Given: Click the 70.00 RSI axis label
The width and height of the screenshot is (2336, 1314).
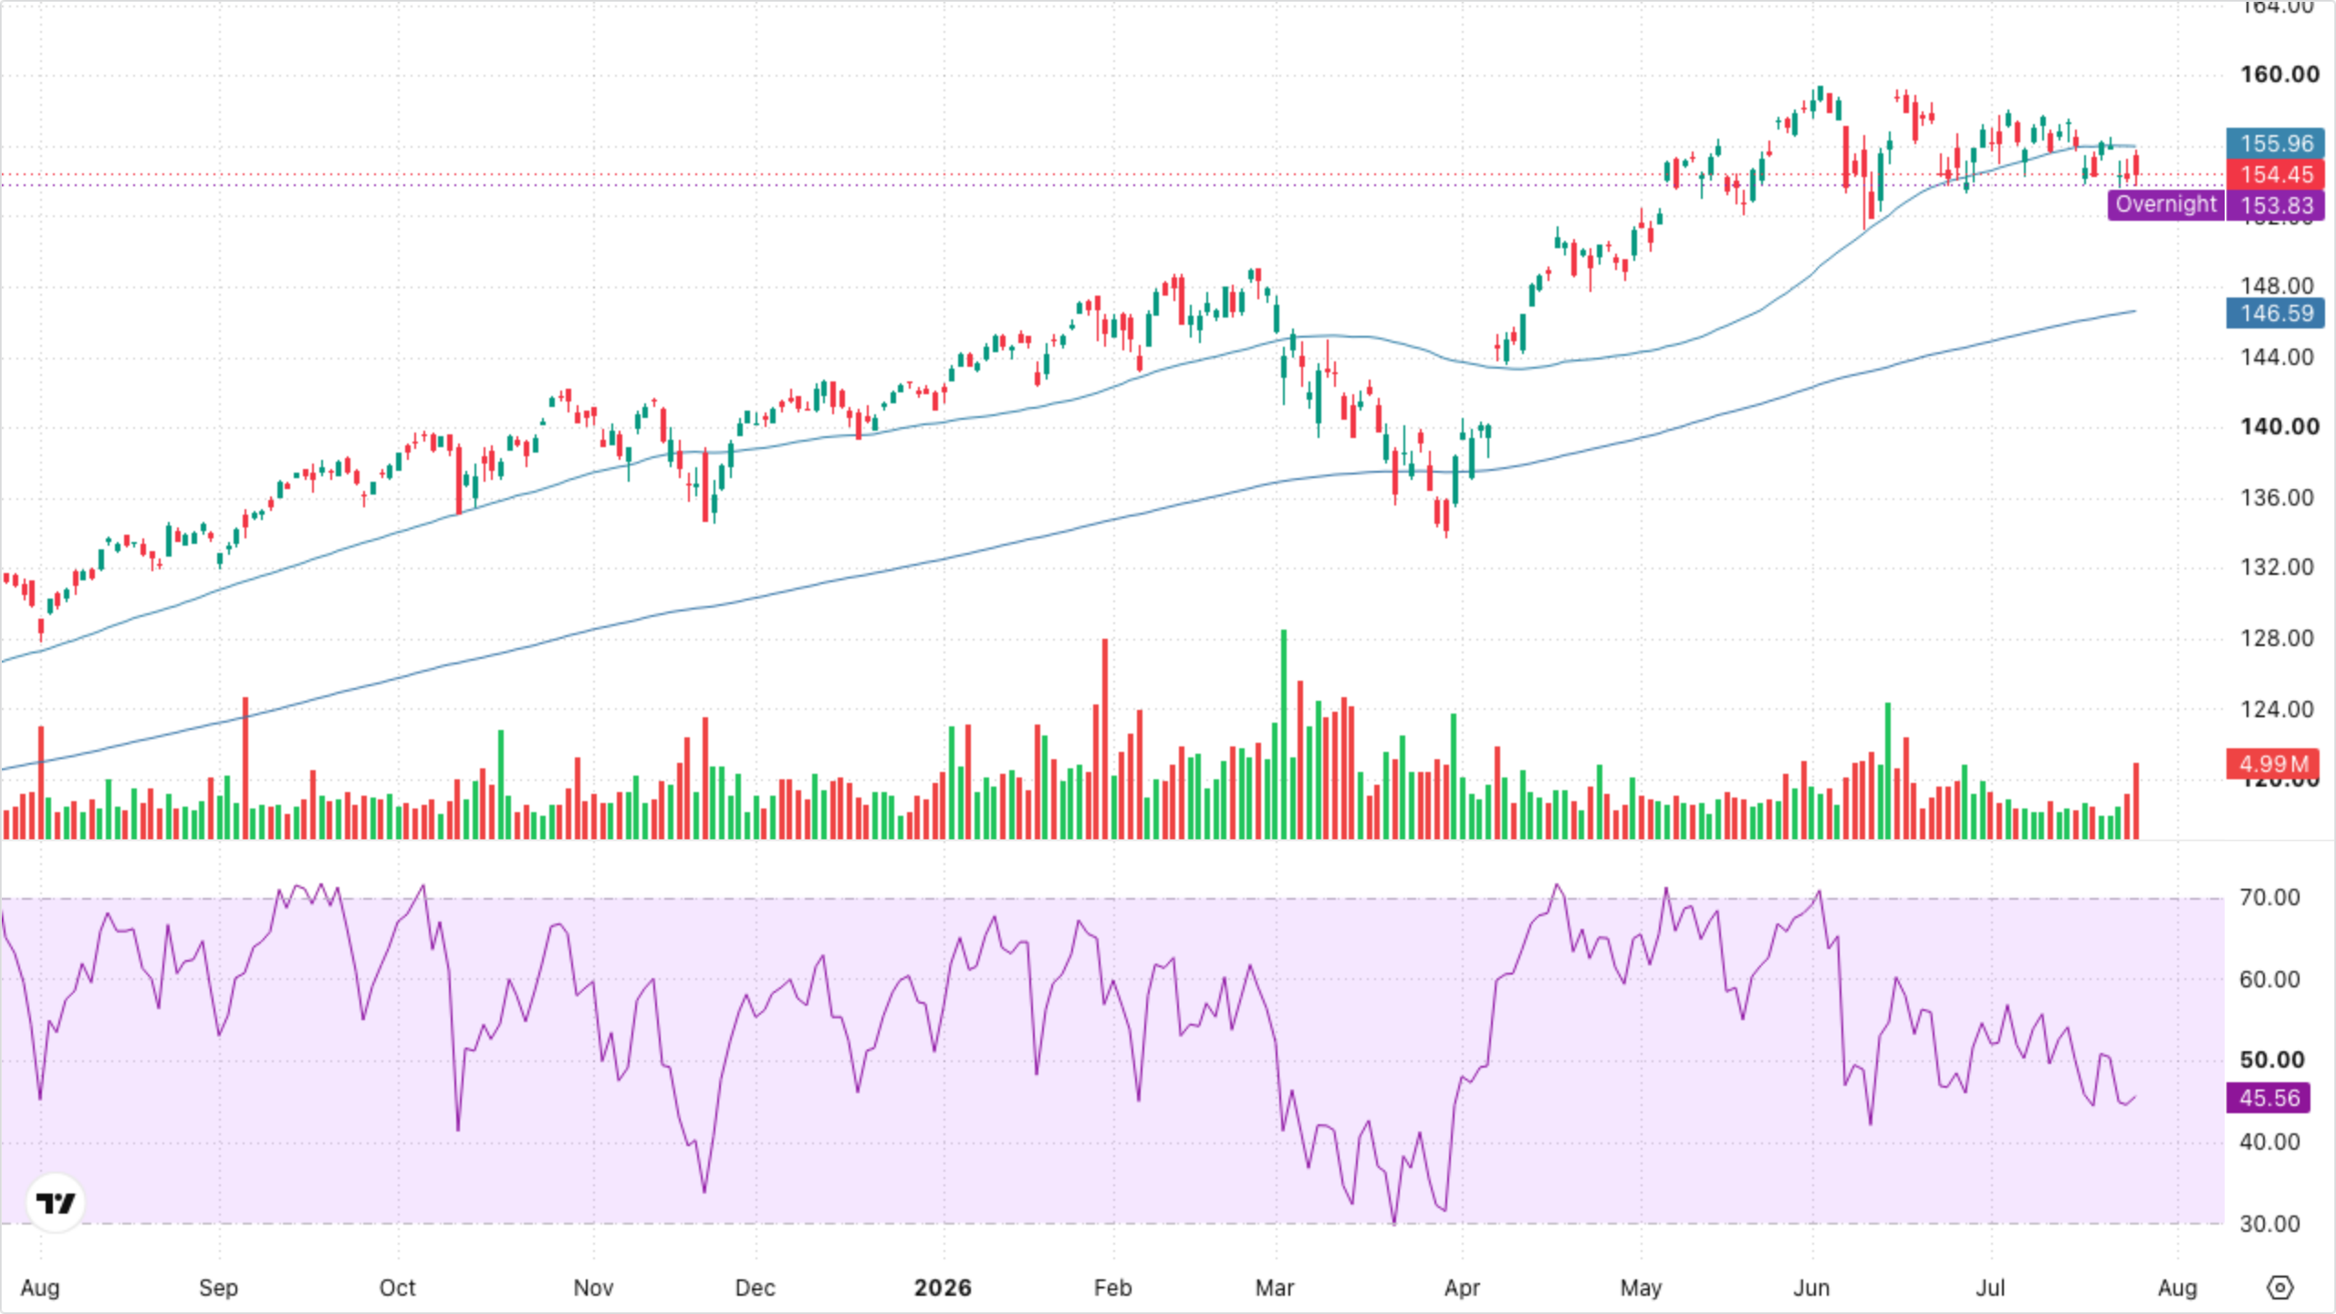Looking at the screenshot, I should tap(2269, 897).
